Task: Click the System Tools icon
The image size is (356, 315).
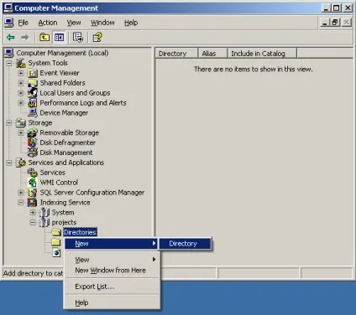Action: pos(21,63)
